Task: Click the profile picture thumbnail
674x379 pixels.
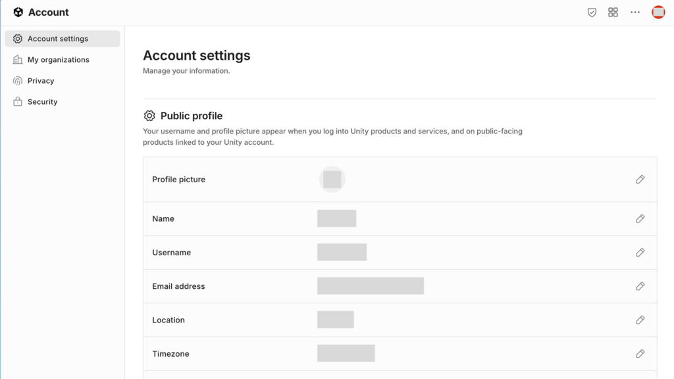Action: pyautogui.click(x=332, y=180)
